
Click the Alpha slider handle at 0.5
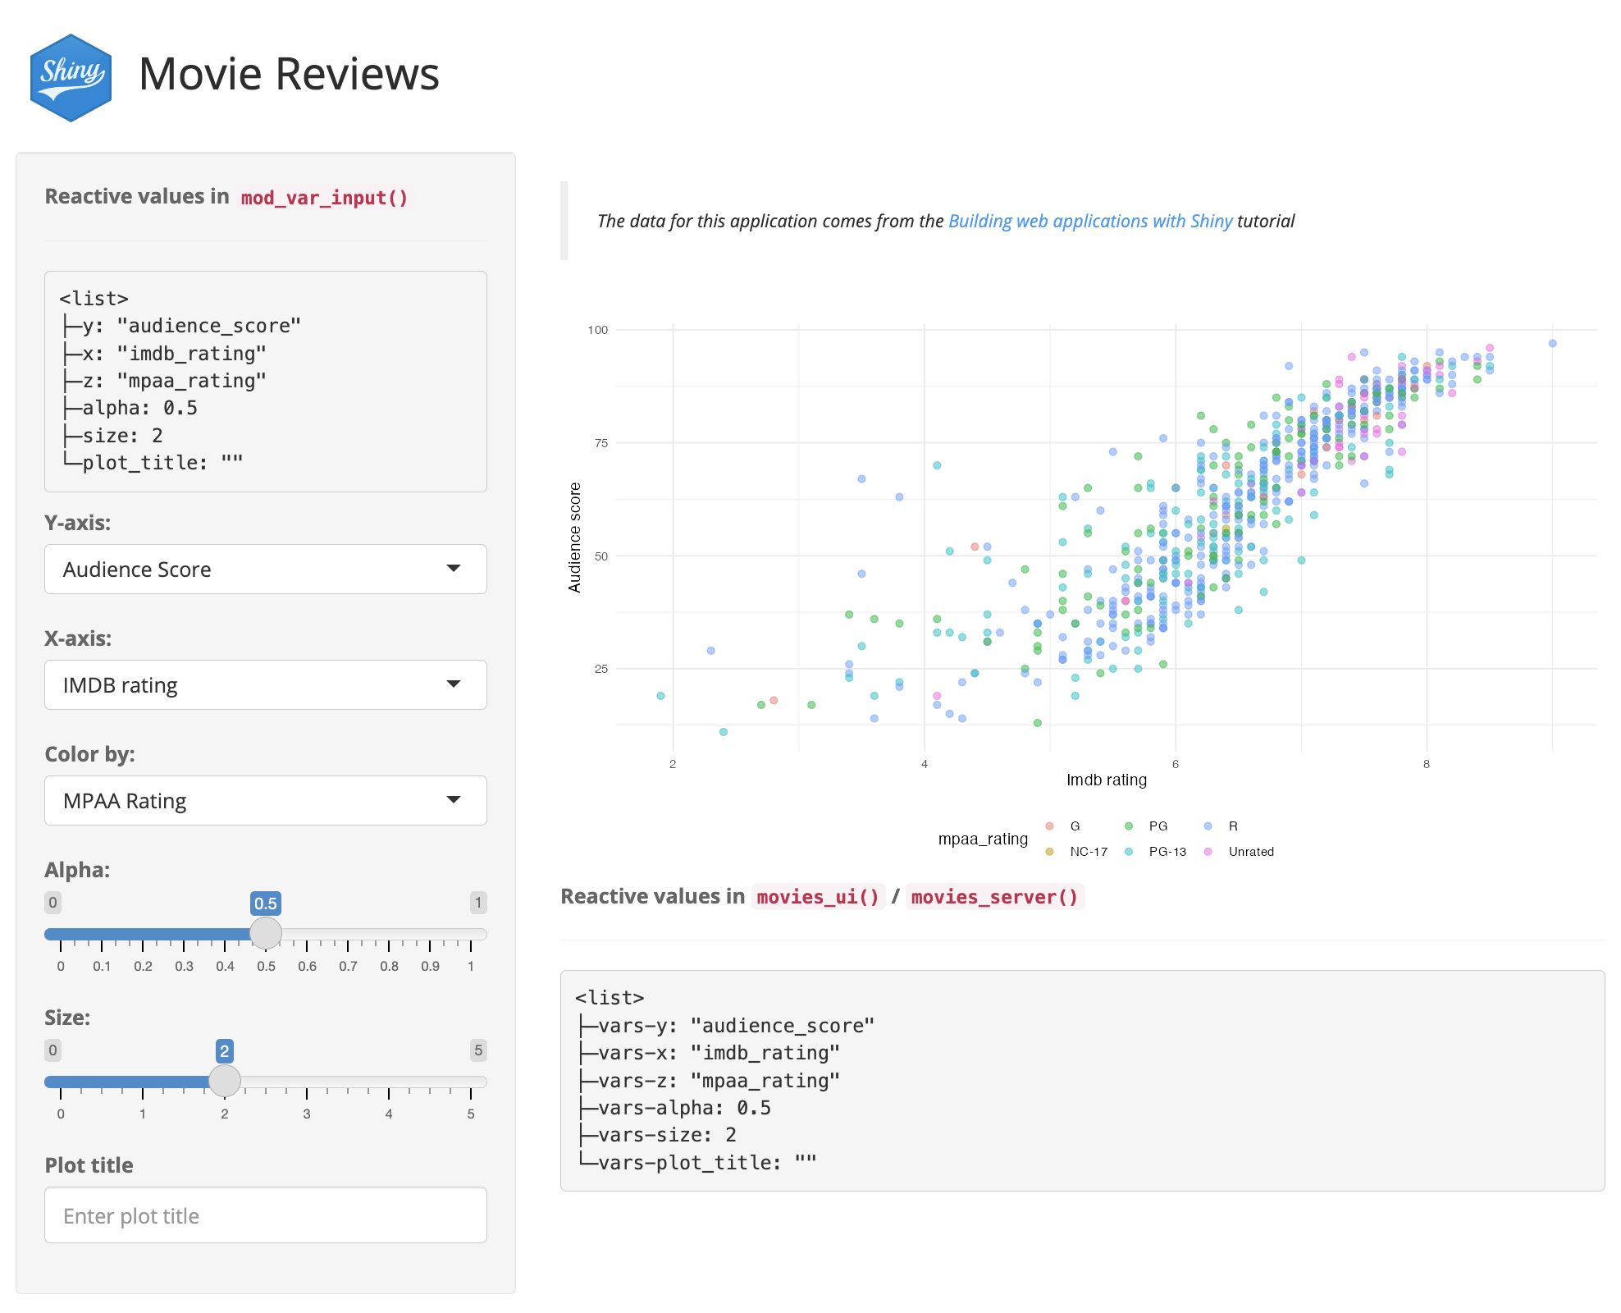tap(265, 933)
